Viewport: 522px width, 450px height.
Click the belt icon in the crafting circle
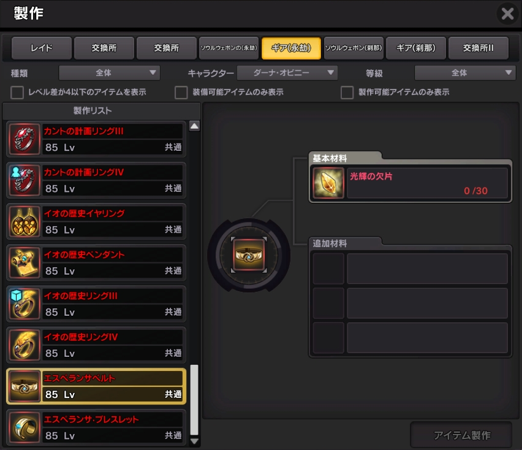(x=249, y=255)
